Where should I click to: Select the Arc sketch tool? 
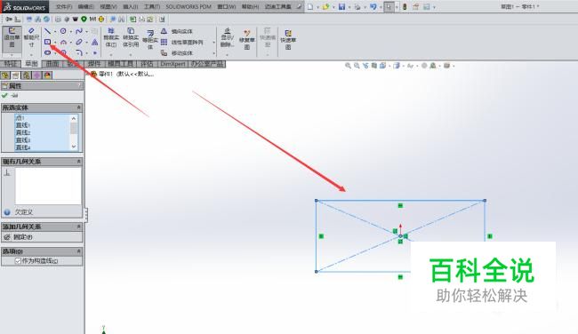[63, 43]
